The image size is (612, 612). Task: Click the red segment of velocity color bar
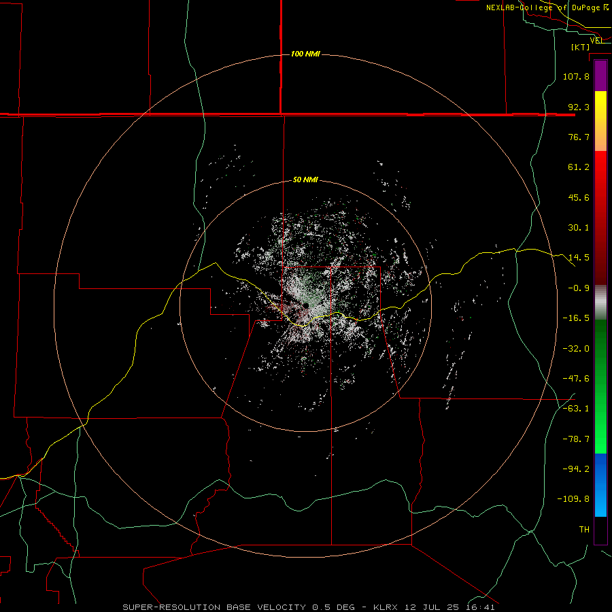(600, 218)
